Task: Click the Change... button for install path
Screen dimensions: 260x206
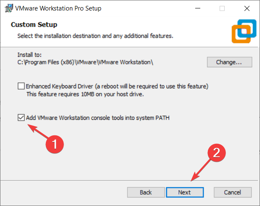Action: point(229,62)
